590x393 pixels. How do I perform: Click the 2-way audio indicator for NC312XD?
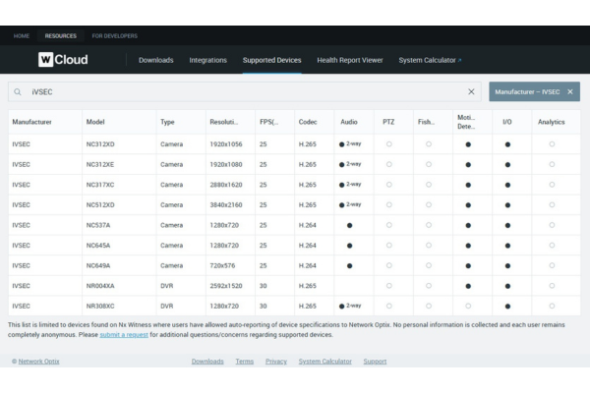click(x=350, y=144)
